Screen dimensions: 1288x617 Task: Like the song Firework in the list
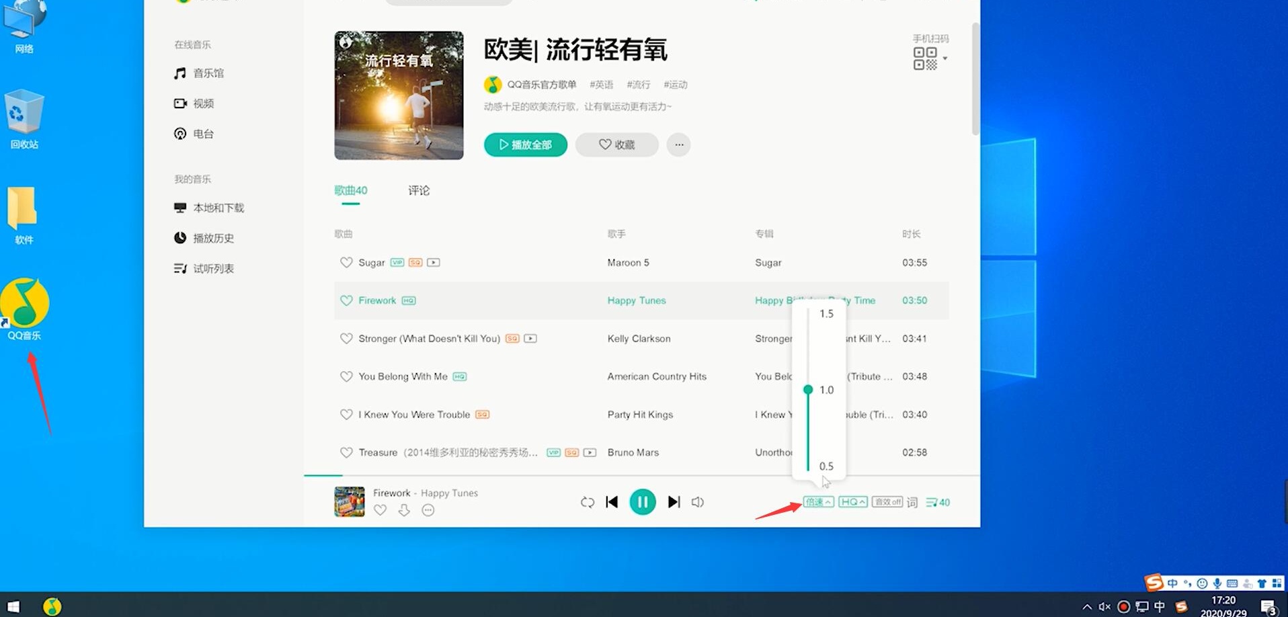coord(346,300)
